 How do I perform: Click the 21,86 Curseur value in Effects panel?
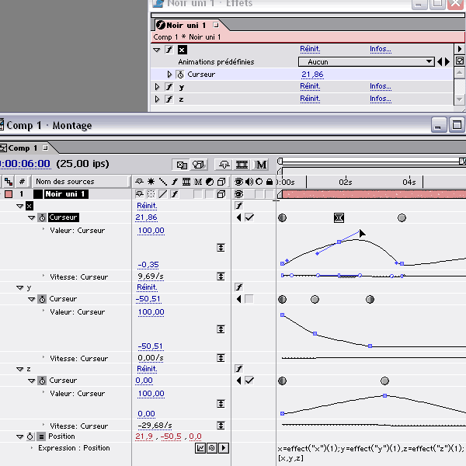[x=312, y=75]
